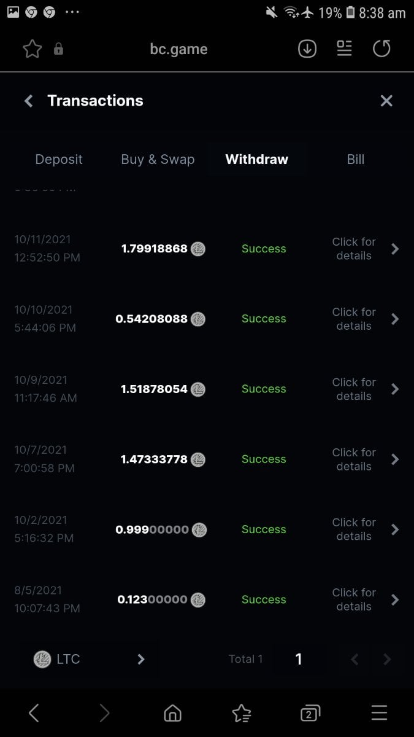The image size is (414, 737).
Task: Tap the bookmark star icon in address bar
Action: click(32, 49)
